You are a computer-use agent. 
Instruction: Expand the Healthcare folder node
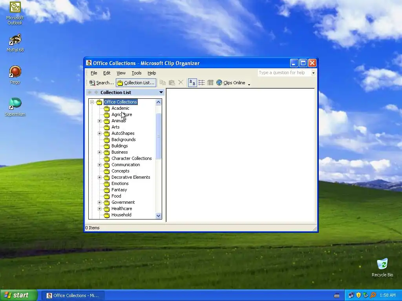coord(99,209)
